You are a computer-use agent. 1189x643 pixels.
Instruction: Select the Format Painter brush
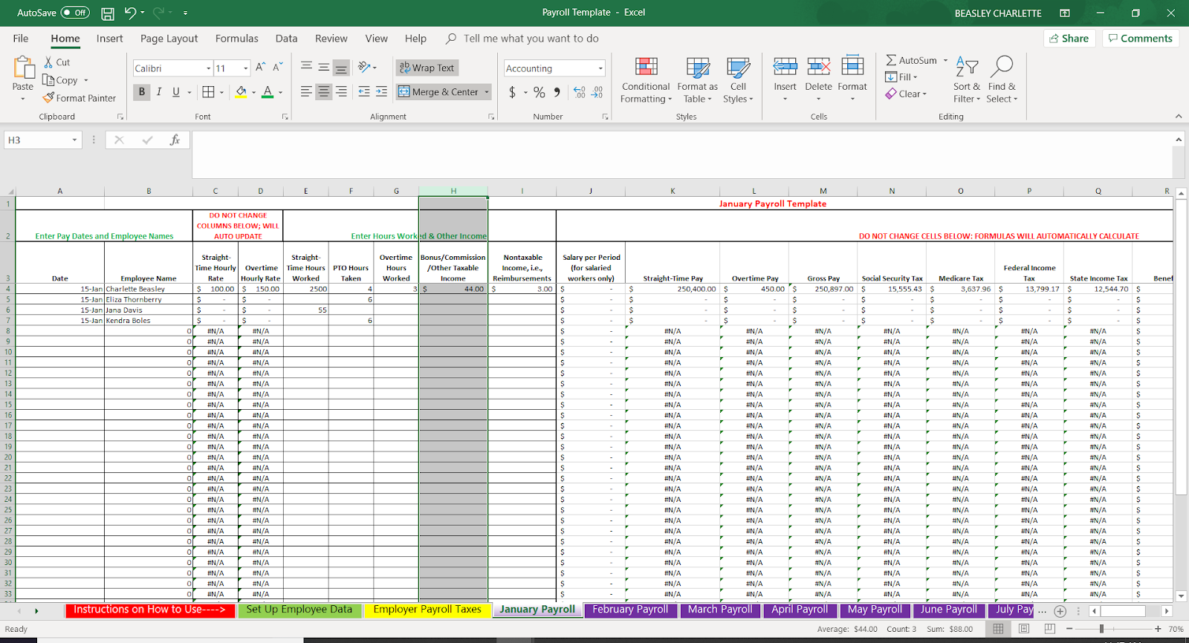pos(80,98)
